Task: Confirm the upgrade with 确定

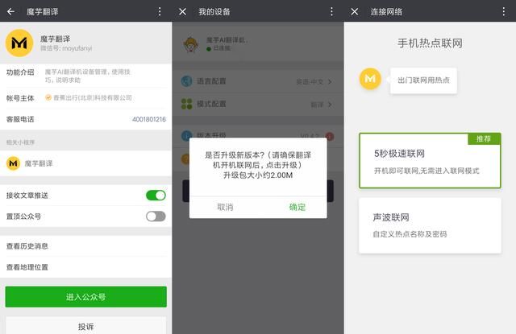Action: point(298,207)
